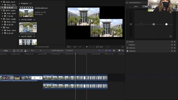Switch to the Saturation tab
The image size is (178, 100).
pos(145,6)
